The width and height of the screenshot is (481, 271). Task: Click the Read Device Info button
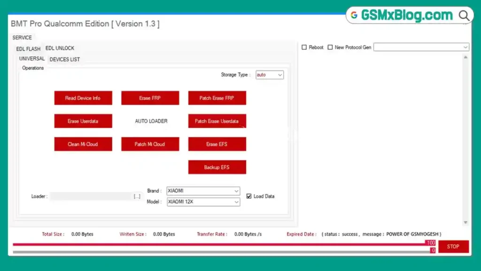(x=83, y=98)
